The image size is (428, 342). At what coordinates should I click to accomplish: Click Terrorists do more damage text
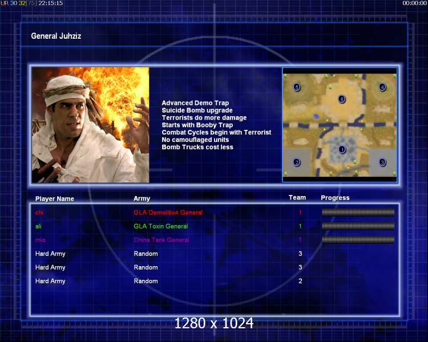pyautogui.click(x=204, y=118)
